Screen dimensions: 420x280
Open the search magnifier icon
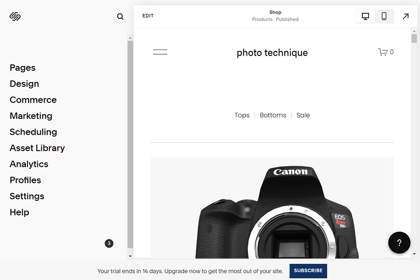tap(120, 17)
